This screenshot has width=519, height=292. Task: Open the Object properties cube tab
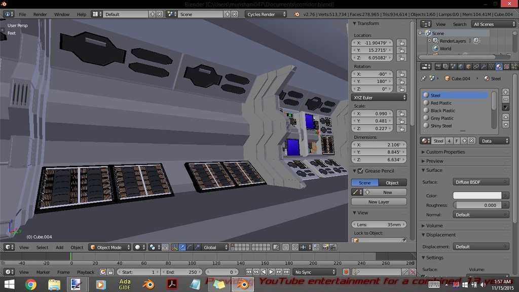point(468,66)
